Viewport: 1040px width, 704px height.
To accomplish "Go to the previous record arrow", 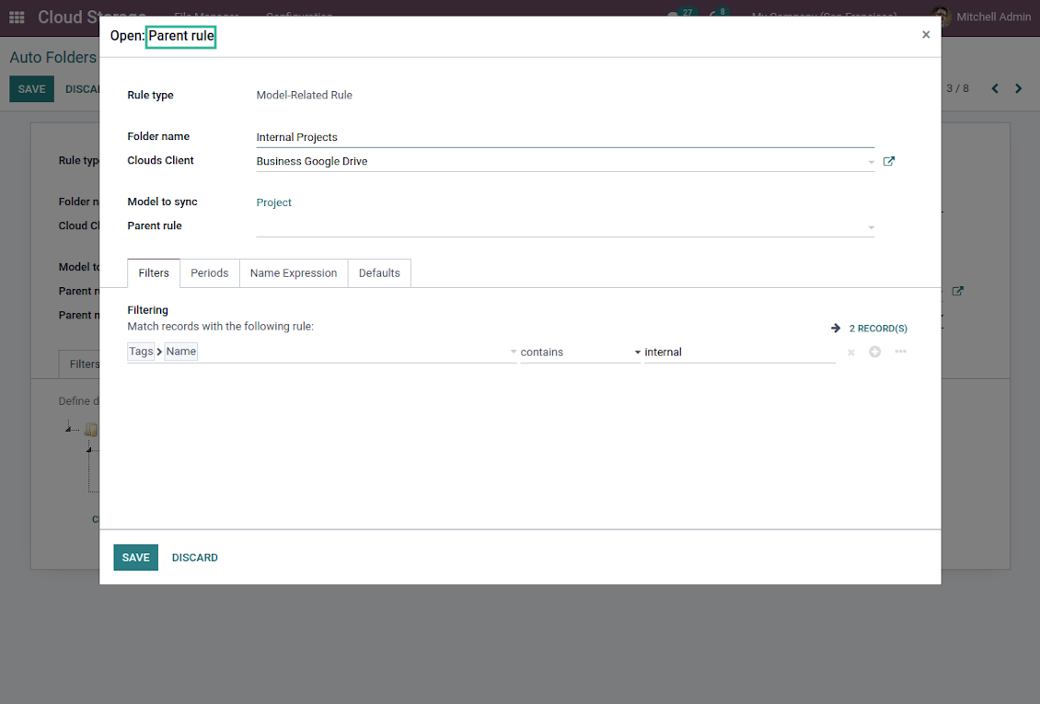I will (995, 88).
